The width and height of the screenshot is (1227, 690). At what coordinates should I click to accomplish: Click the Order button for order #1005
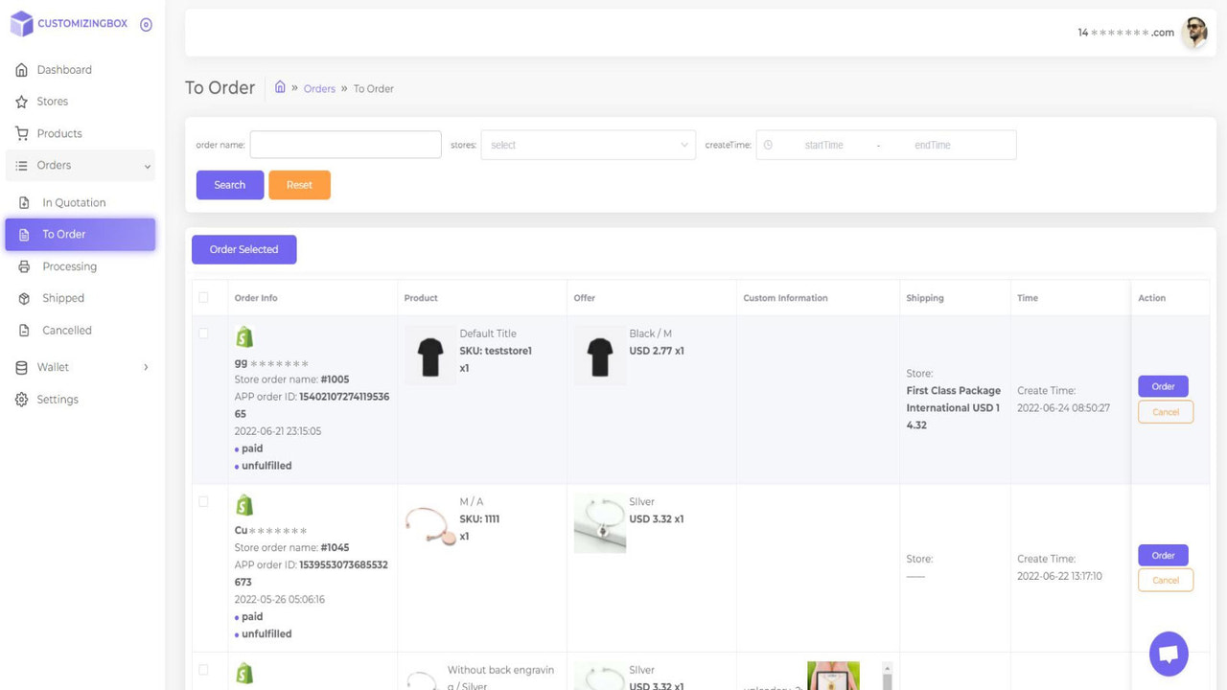(1163, 386)
